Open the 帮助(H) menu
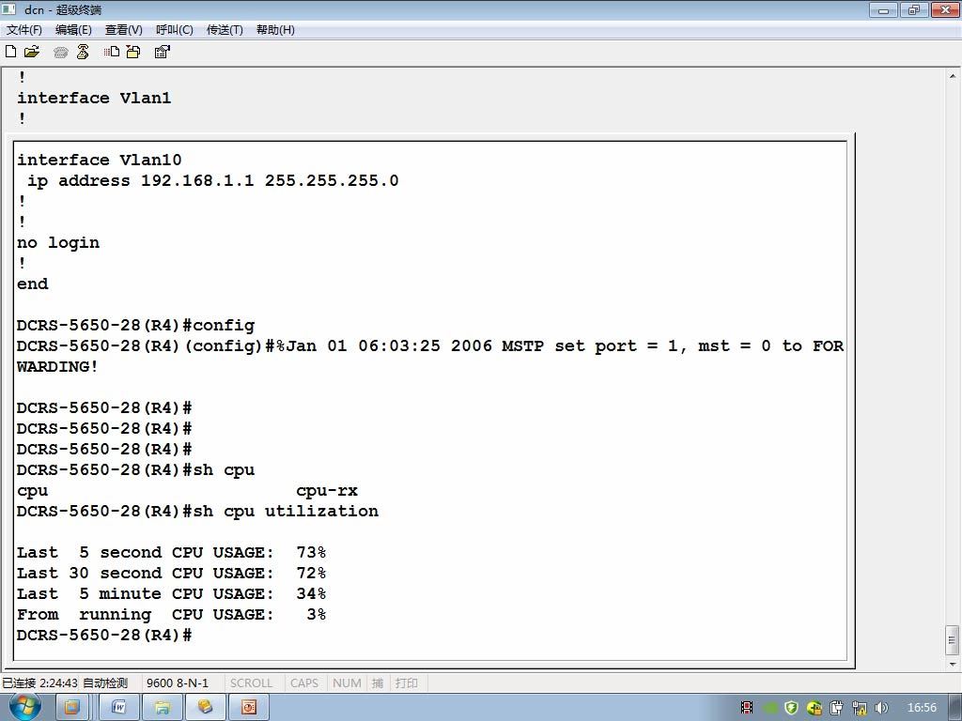962x721 pixels. 275,30
